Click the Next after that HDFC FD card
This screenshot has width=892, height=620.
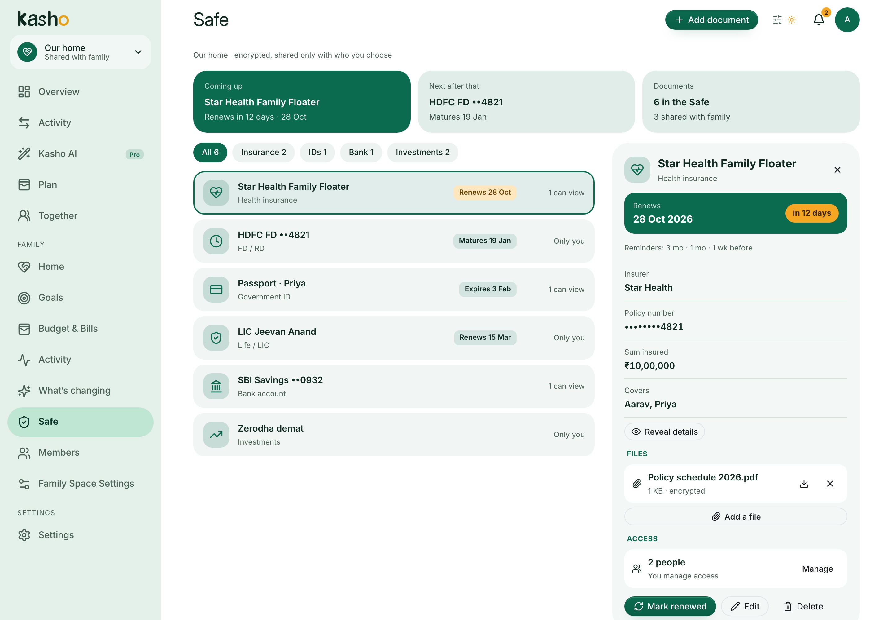coord(526,102)
